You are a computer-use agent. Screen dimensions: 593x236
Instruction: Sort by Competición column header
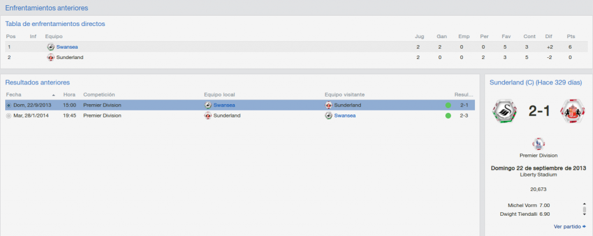coord(99,94)
